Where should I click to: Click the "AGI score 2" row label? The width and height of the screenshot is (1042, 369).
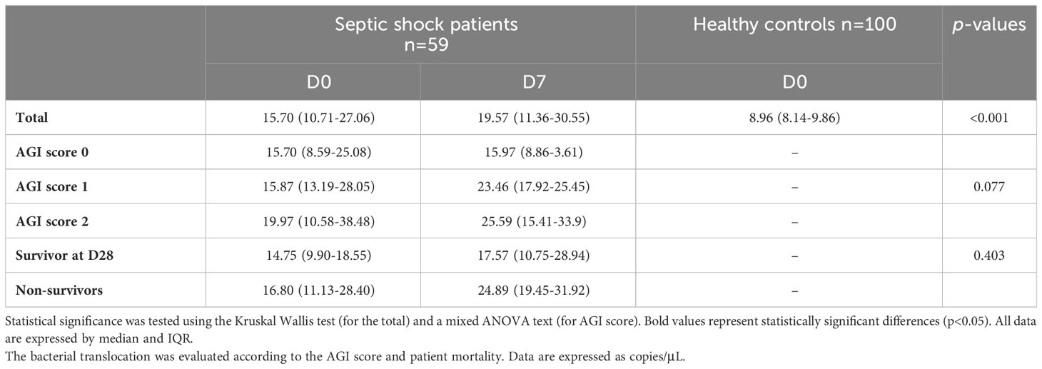click(x=47, y=221)
